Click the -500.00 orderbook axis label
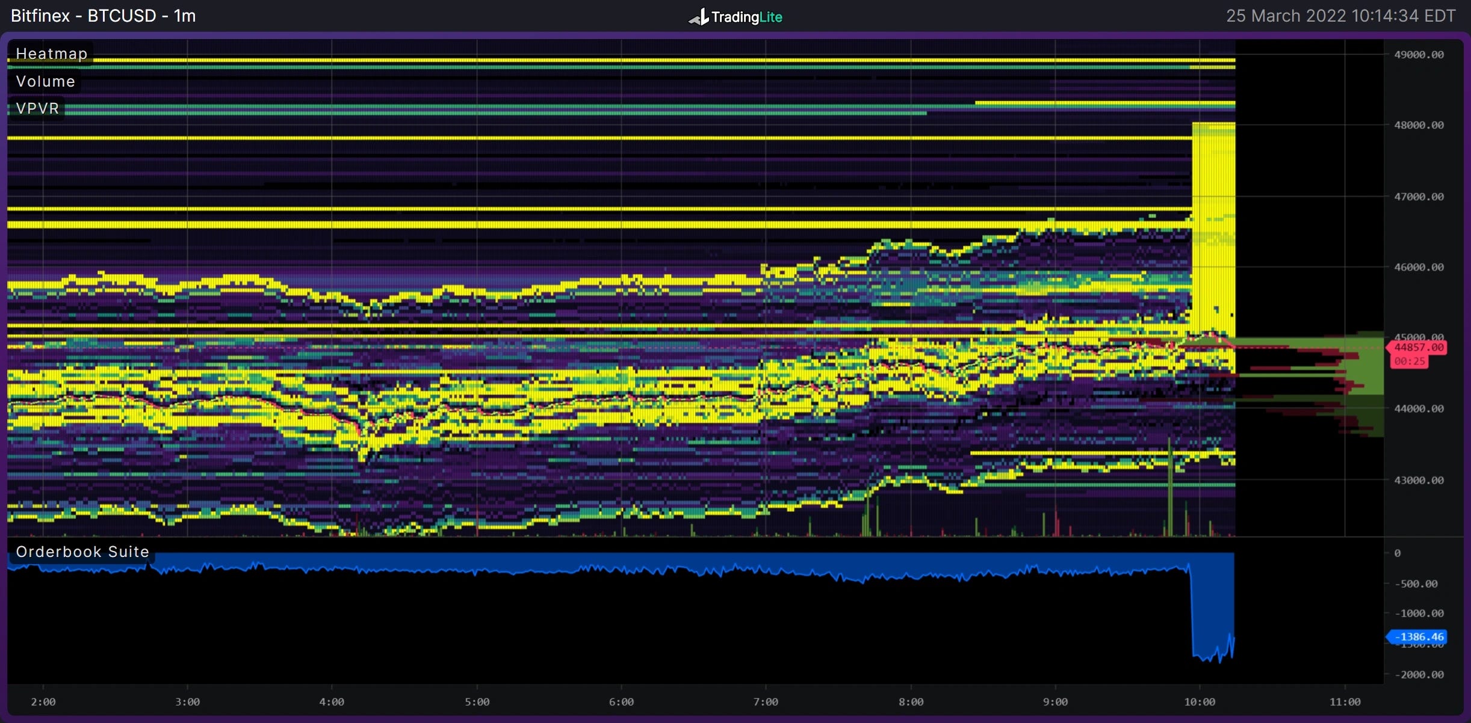The image size is (1471, 723). coord(1416,584)
